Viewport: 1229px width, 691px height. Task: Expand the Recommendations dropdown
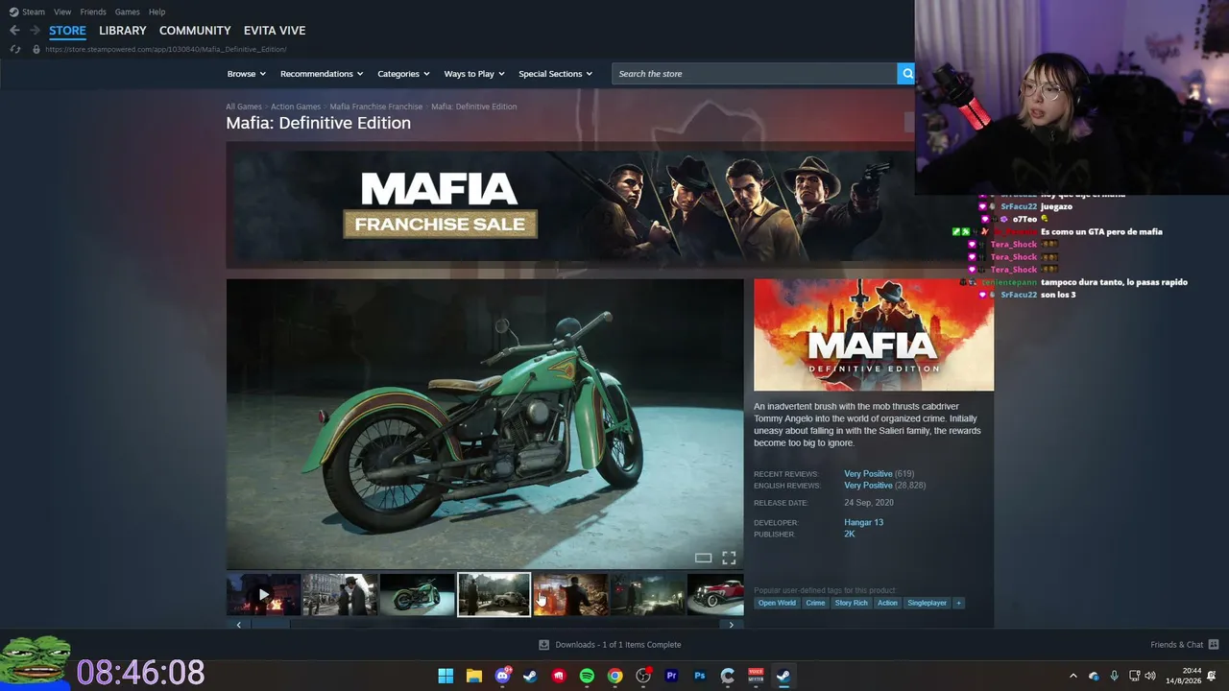[x=322, y=74]
